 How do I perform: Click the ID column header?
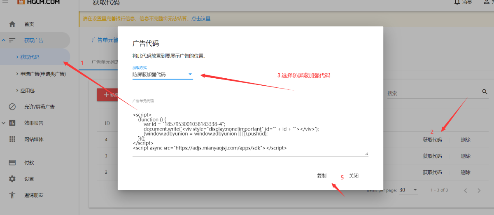[x=107, y=123]
